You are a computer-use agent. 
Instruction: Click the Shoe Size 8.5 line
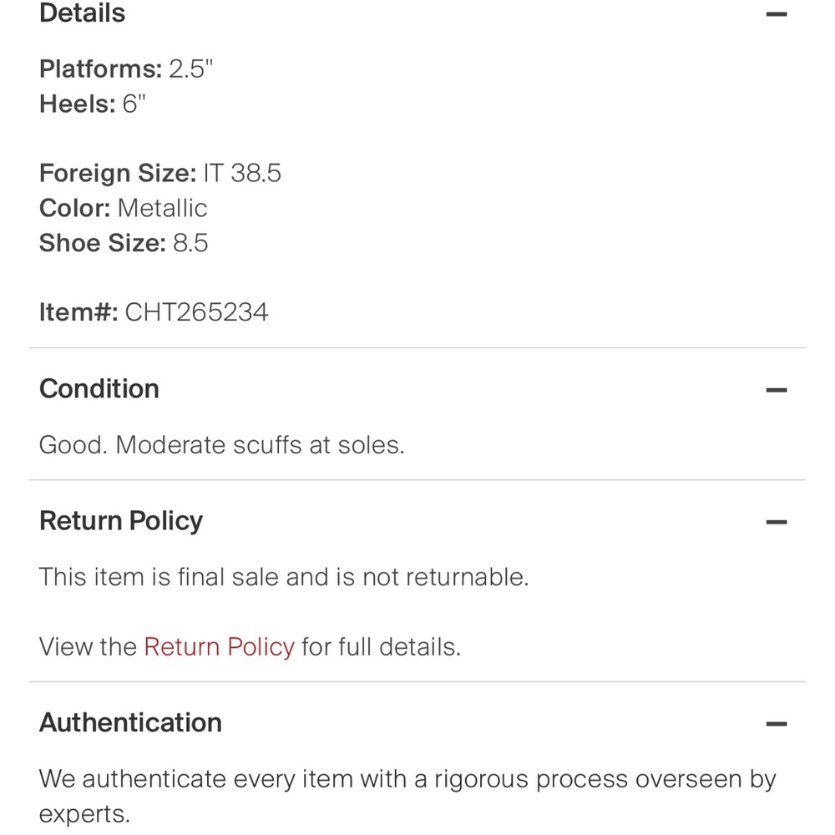124,243
